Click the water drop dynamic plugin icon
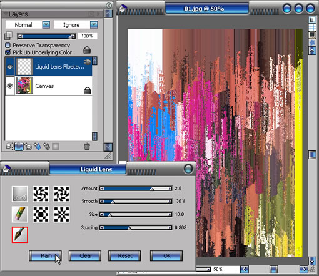The width and height of the screenshot is (319, 276). click(x=38, y=146)
